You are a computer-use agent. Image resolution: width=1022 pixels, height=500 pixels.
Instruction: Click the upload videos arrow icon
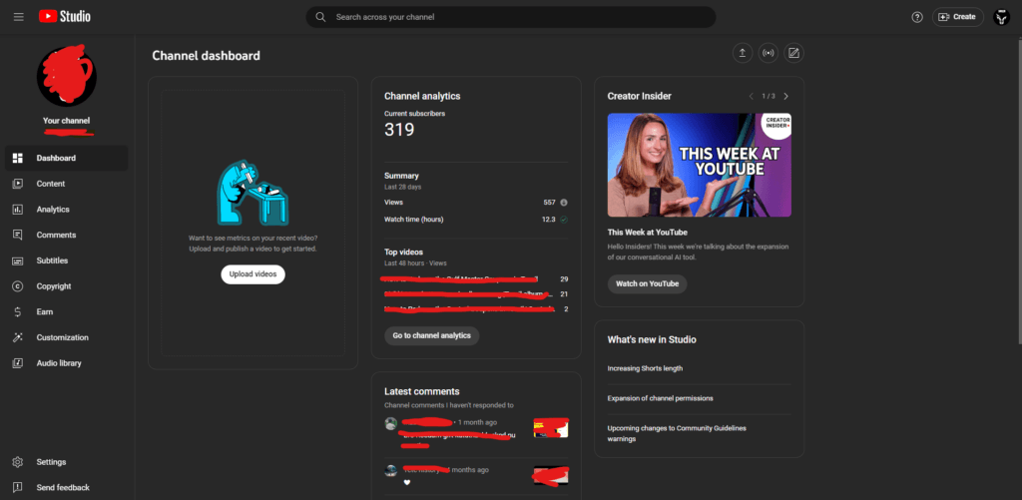[x=743, y=54]
